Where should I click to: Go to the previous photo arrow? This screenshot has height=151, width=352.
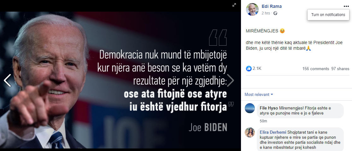point(7,81)
